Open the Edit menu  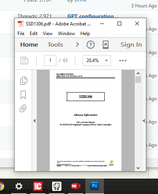click(34, 34)
